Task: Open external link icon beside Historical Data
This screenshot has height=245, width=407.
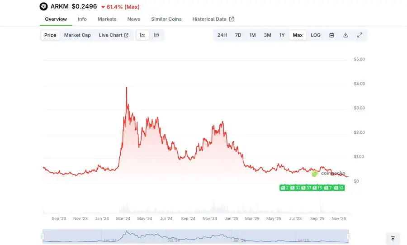Action: click(x=231, y=19)
